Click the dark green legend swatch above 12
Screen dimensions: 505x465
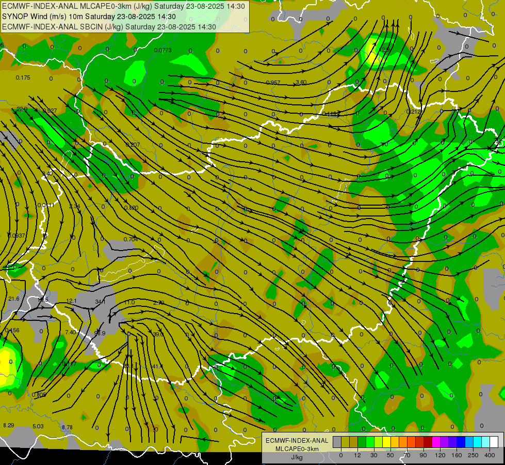(x=362, y=442)
